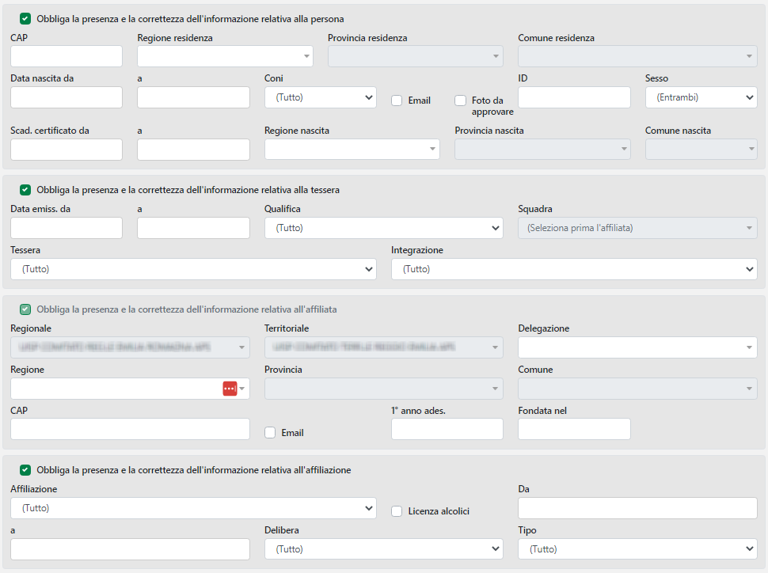Open the Integrazione dropdown
The image size is (768, 573).
pyautogui.click(x=573, y=269)
